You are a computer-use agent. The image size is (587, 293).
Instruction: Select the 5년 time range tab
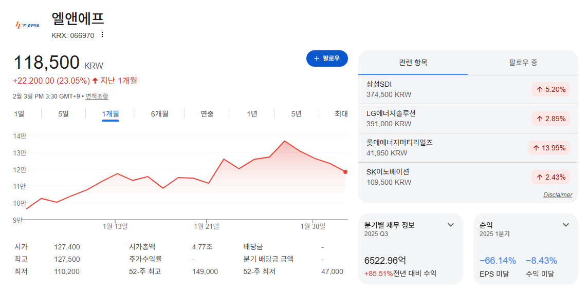click(x=297, y=114)
